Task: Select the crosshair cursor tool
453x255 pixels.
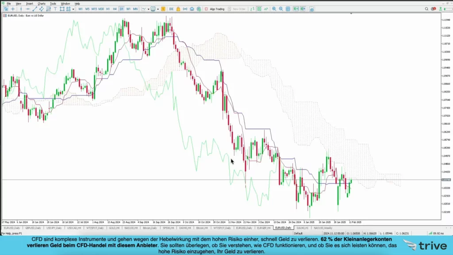Action: pos(13,9)
